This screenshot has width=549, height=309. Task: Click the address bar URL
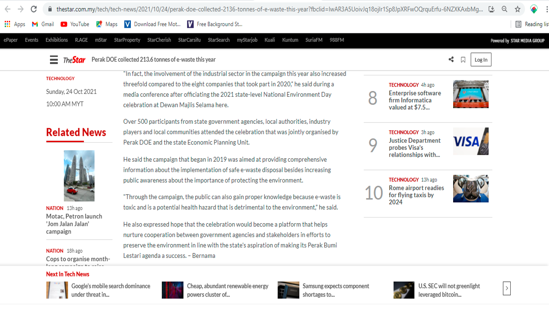[x=269, y=9]
